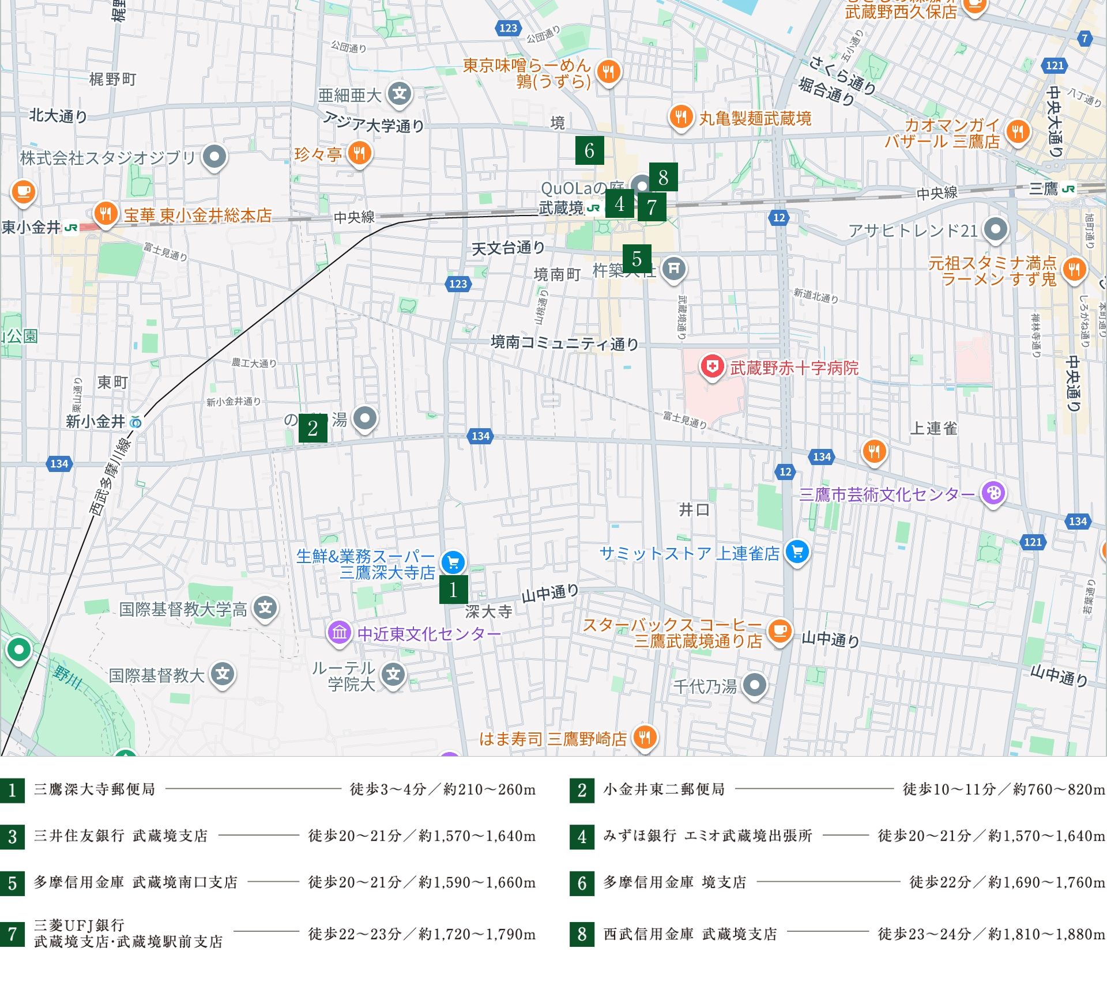Click the 株式会社スタジオジブリ gray pin
1107x982 pixels.
click(x=215, y=156)
